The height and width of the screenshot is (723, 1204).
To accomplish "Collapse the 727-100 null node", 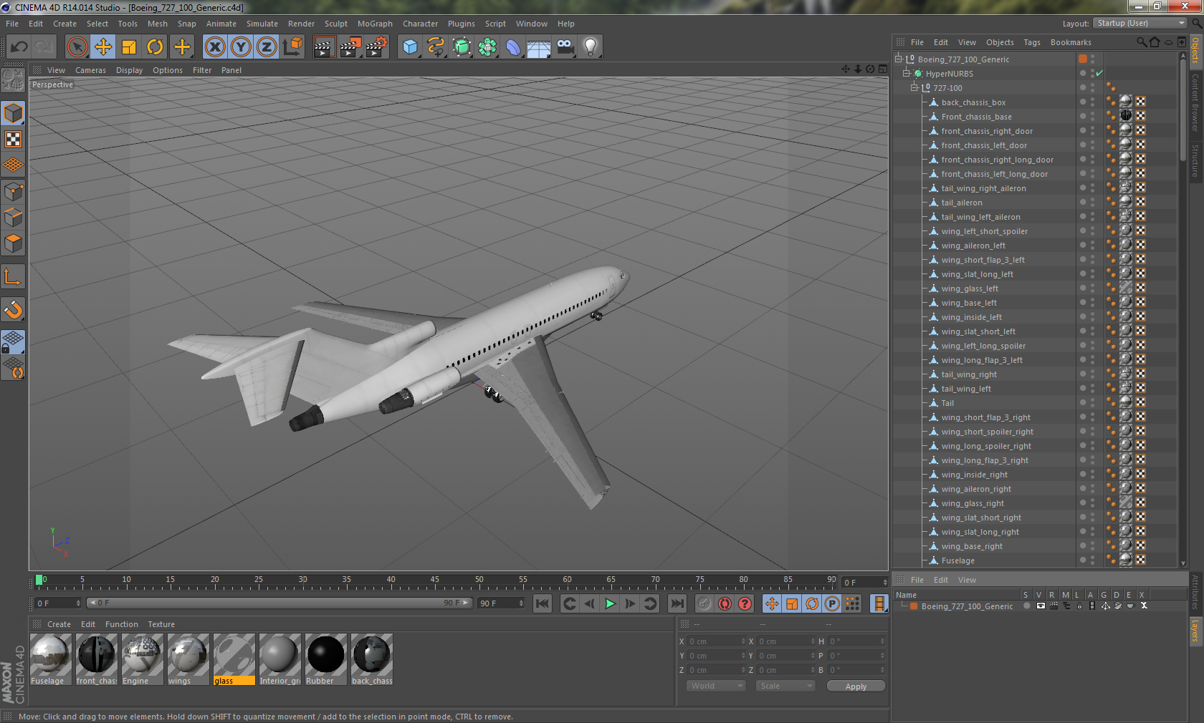I will coord(914,87).
